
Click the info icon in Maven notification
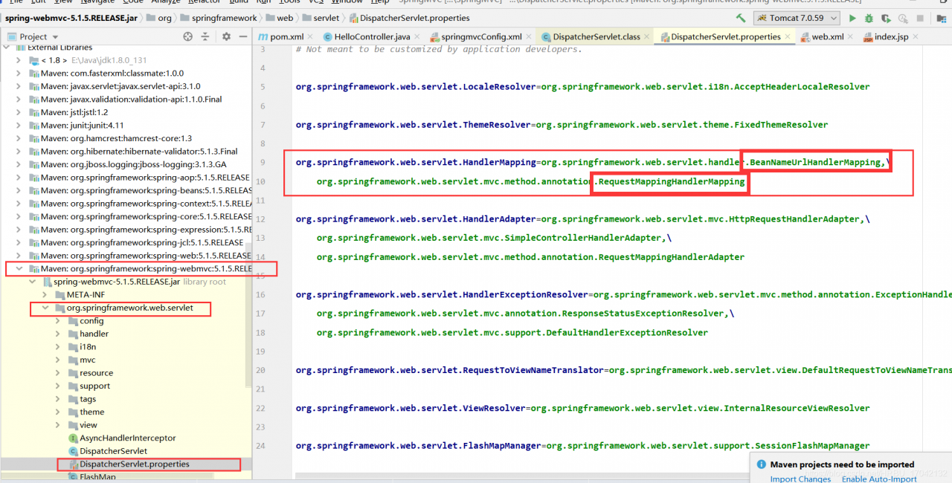(x=760, y=464)
